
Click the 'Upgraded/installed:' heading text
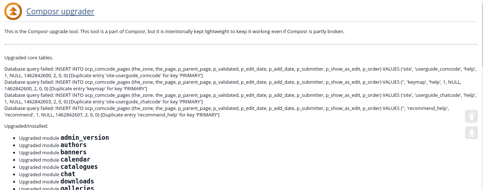click(x=26, y=126)
